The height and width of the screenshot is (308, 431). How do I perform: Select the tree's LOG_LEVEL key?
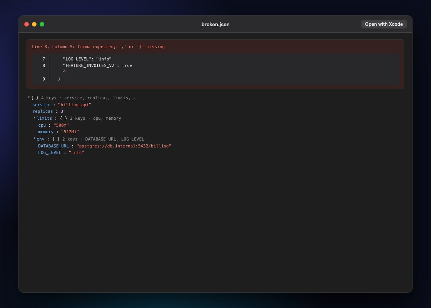click(x=50, y=152)
